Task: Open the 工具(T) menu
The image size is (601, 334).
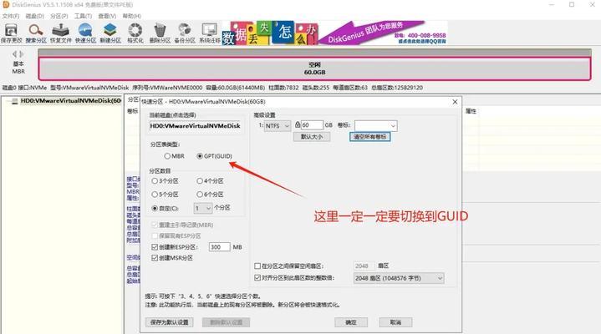Action: click(x=84, y=16)
